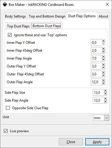Decrease Outer Flap 45deg Offset value

104,76
